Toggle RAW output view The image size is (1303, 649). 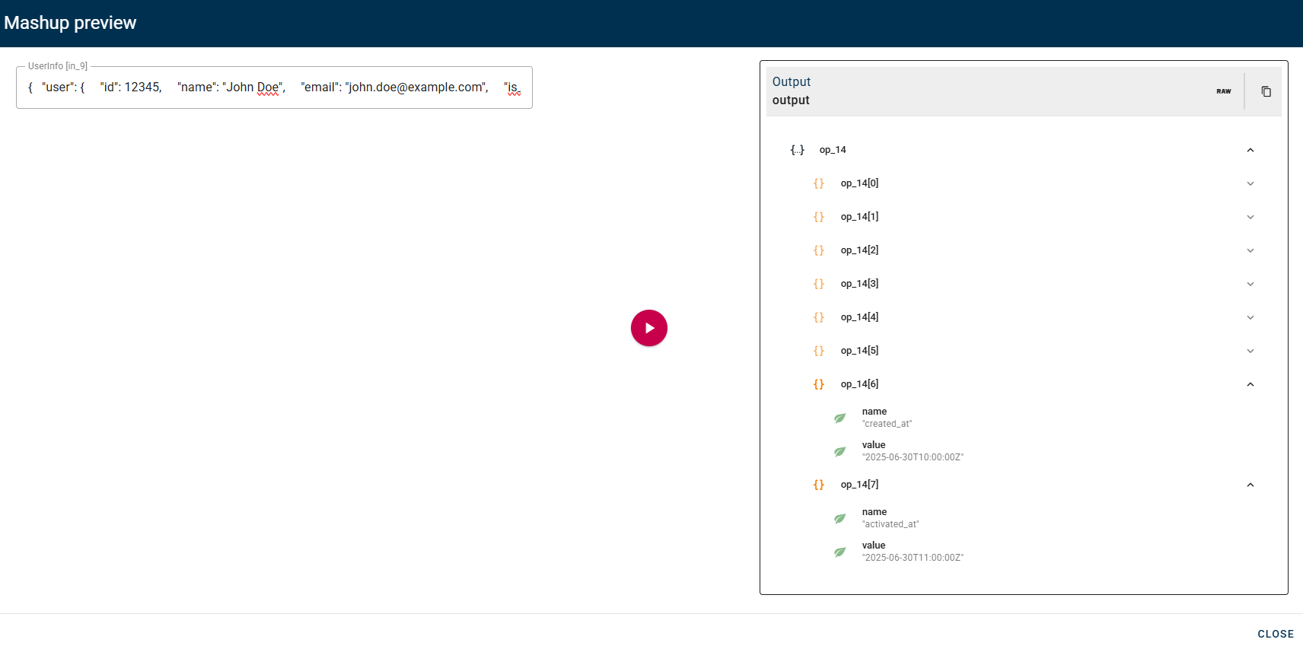pyautogui.click(x=1223, y=91)
